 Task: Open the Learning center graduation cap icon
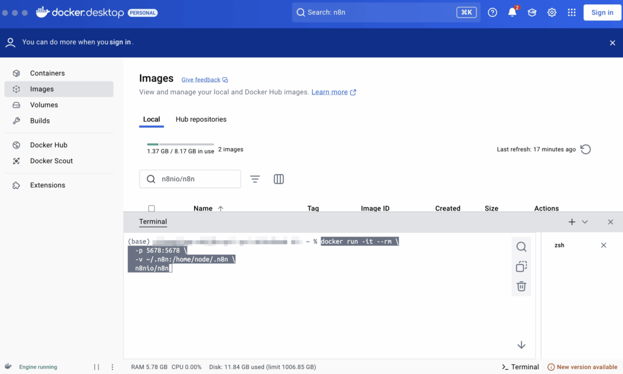tap(532, 12)
